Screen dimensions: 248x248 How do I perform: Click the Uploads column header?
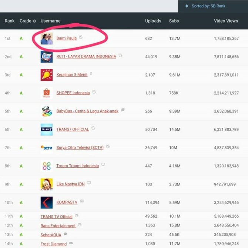coord(153,21)
